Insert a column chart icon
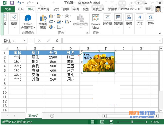Image resolution: width=164 pixels, height=125 pixels. pyautogui.click(x=51, y=16)
